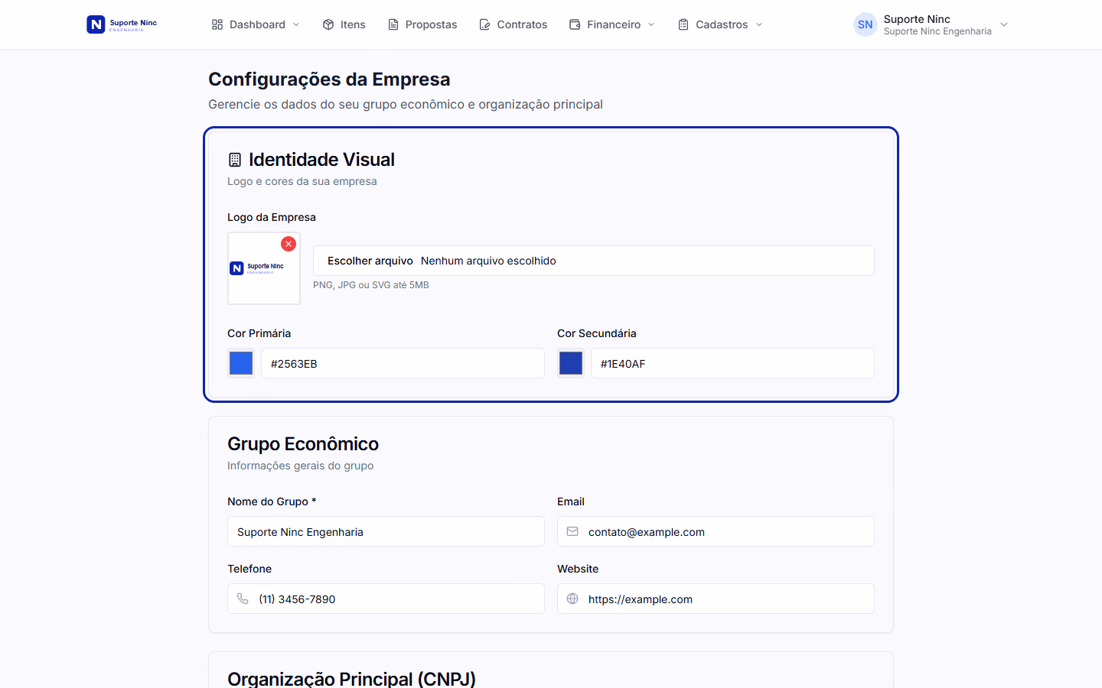Click the Configurações da Empresa heading
The image size is (1102, 688).
329,80
